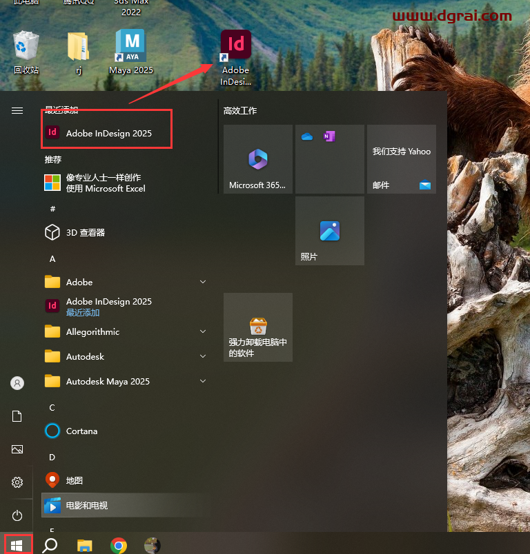Open the Photos tile

pos(330,231)
